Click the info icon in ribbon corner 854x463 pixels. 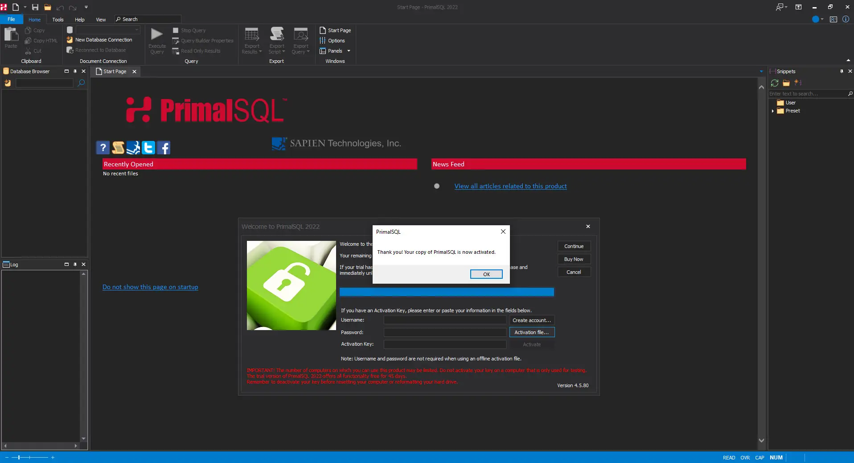click(x=846, y=19)
